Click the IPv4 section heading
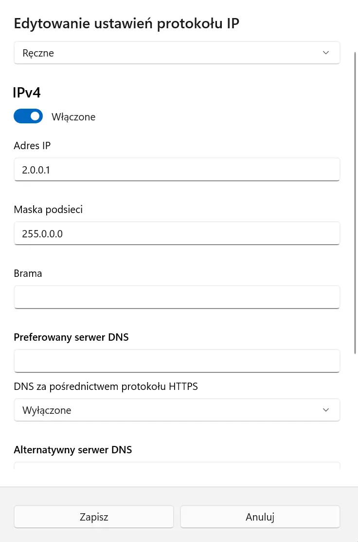This screenshot has width=358, height=542. pyautogui.click(x=27, y=92)
